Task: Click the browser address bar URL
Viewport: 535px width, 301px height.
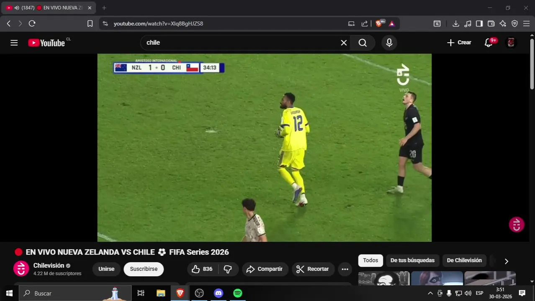Action: coord(158,23)
